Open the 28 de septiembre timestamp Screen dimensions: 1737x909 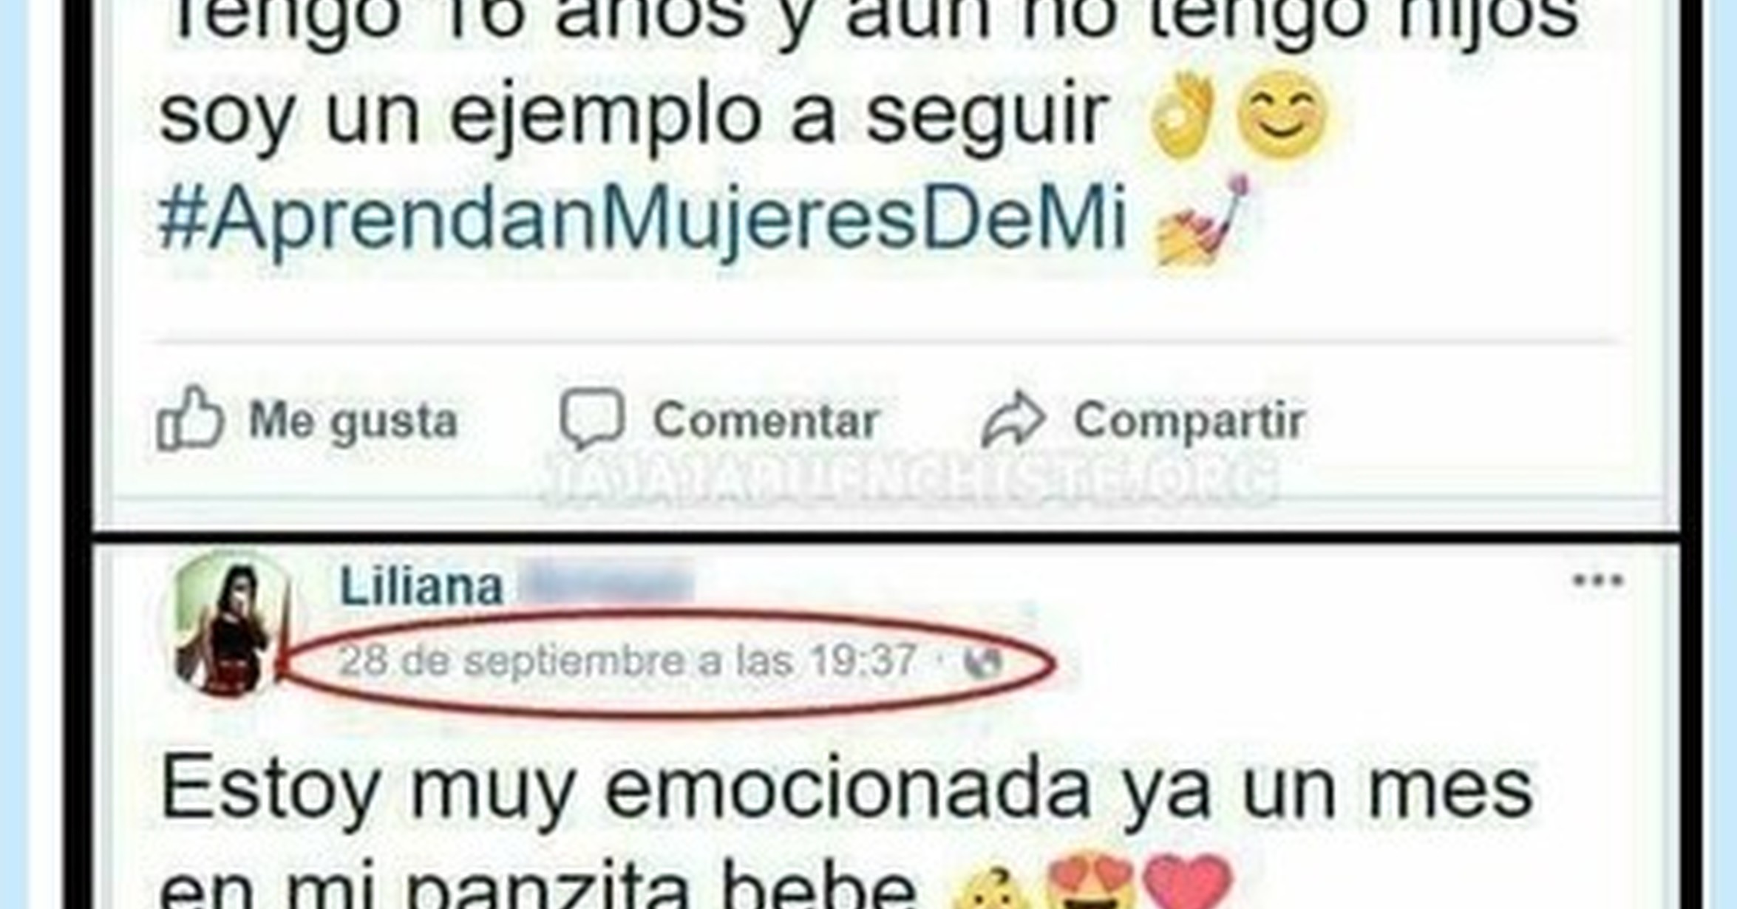point(627,660)
